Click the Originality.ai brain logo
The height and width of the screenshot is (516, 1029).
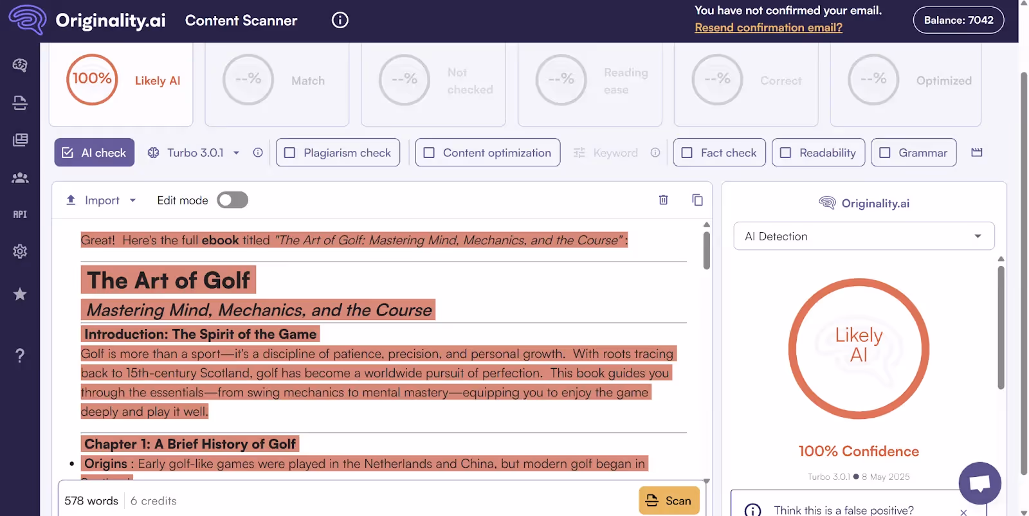tap(27, 19)
